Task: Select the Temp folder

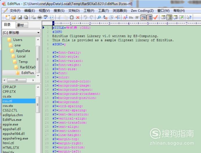Action: coord(23,62)
